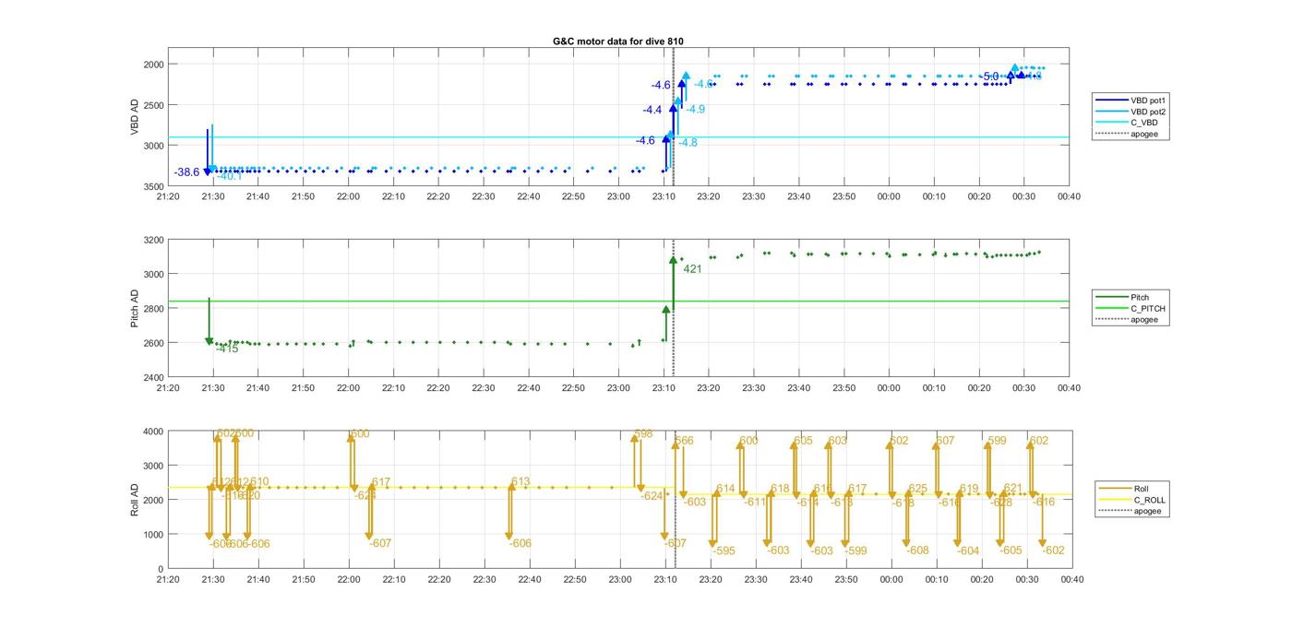Click the "598" roll data label
Viewport: 1292px width, 639px height.
(643, 433)
